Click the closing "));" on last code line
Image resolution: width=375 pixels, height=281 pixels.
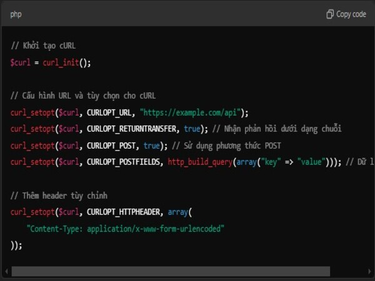tap(16, 245)
